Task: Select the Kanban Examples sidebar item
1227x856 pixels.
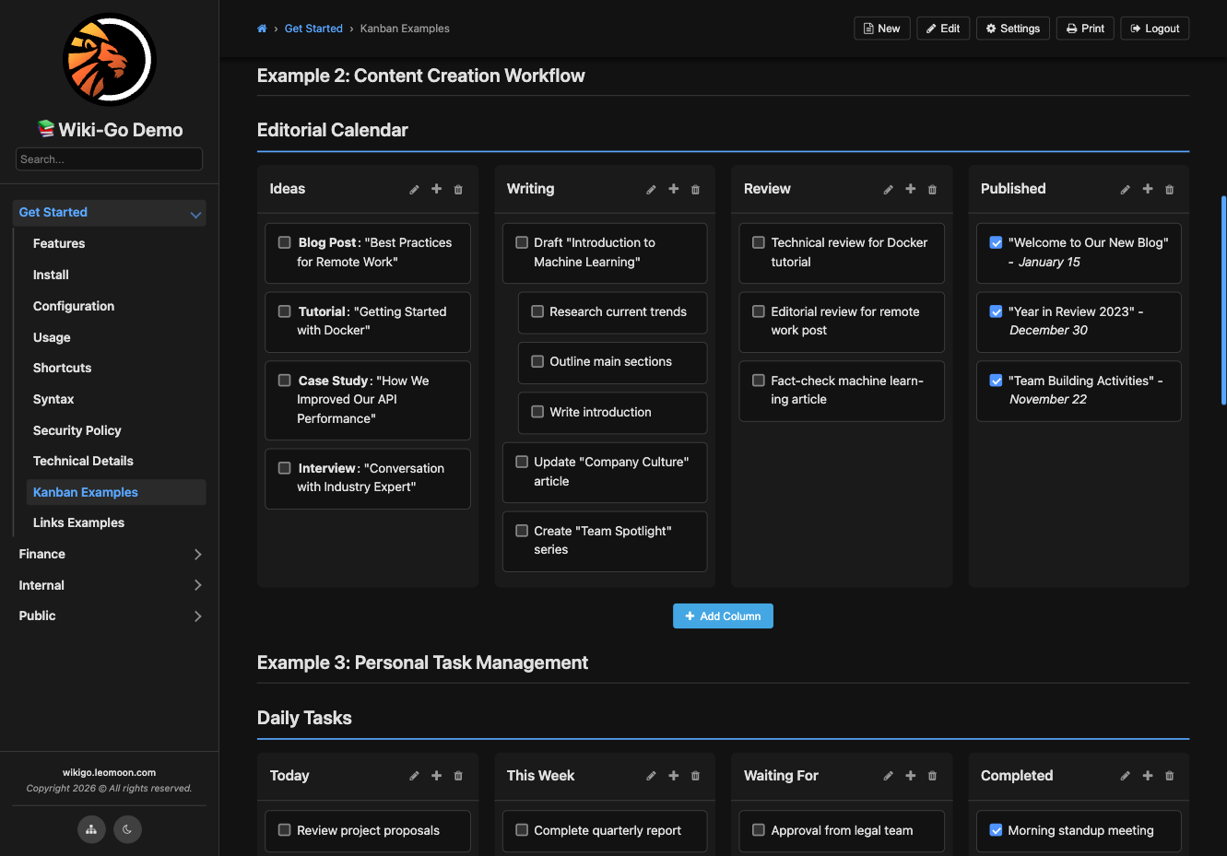Action: pos(116,492)
